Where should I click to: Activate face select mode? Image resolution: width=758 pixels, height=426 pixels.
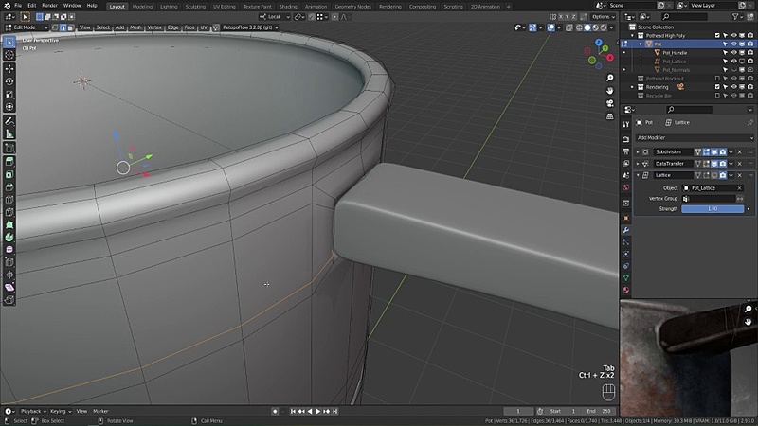click(70, 27)
